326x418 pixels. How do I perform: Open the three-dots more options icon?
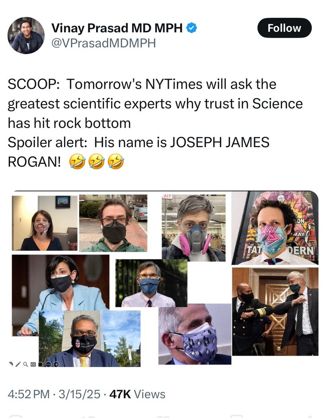click(x=48, y=364)
